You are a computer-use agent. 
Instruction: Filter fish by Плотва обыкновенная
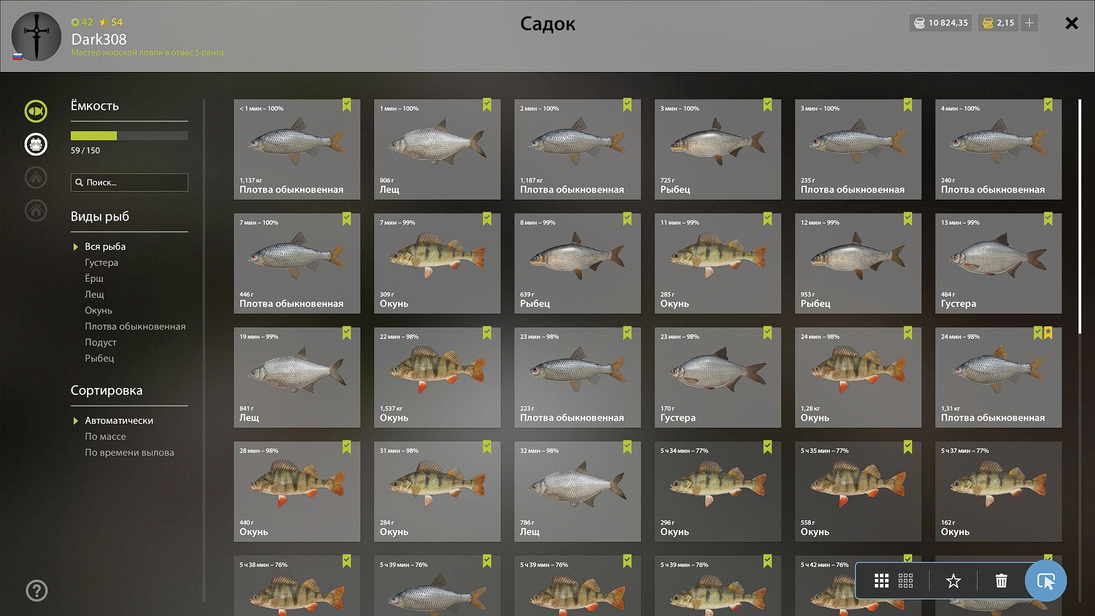tap(135, 327)
